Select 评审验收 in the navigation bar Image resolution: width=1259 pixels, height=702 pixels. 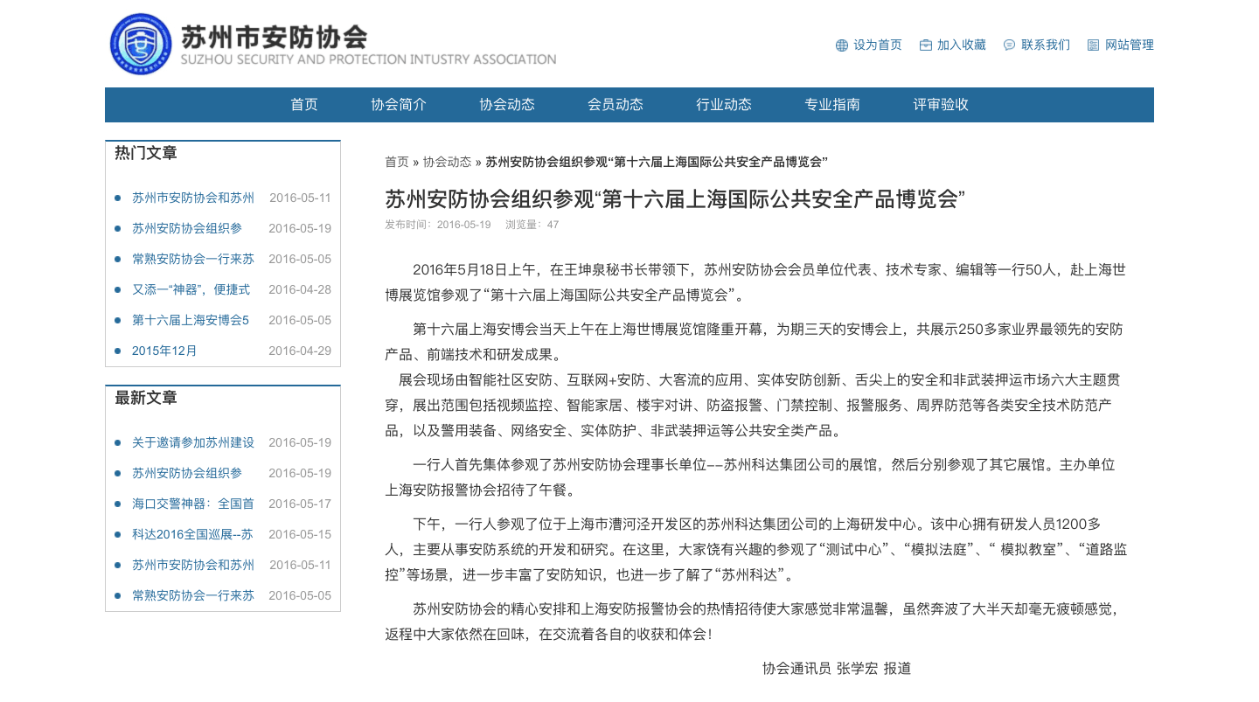[x=941, y=105]
